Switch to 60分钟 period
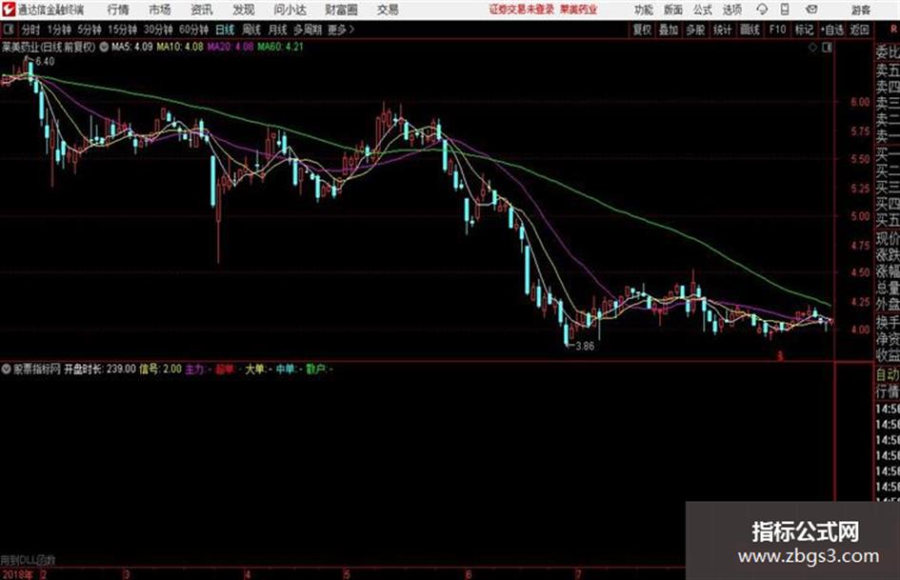Viewport: 900px width, 580px height. coord(194,30)
